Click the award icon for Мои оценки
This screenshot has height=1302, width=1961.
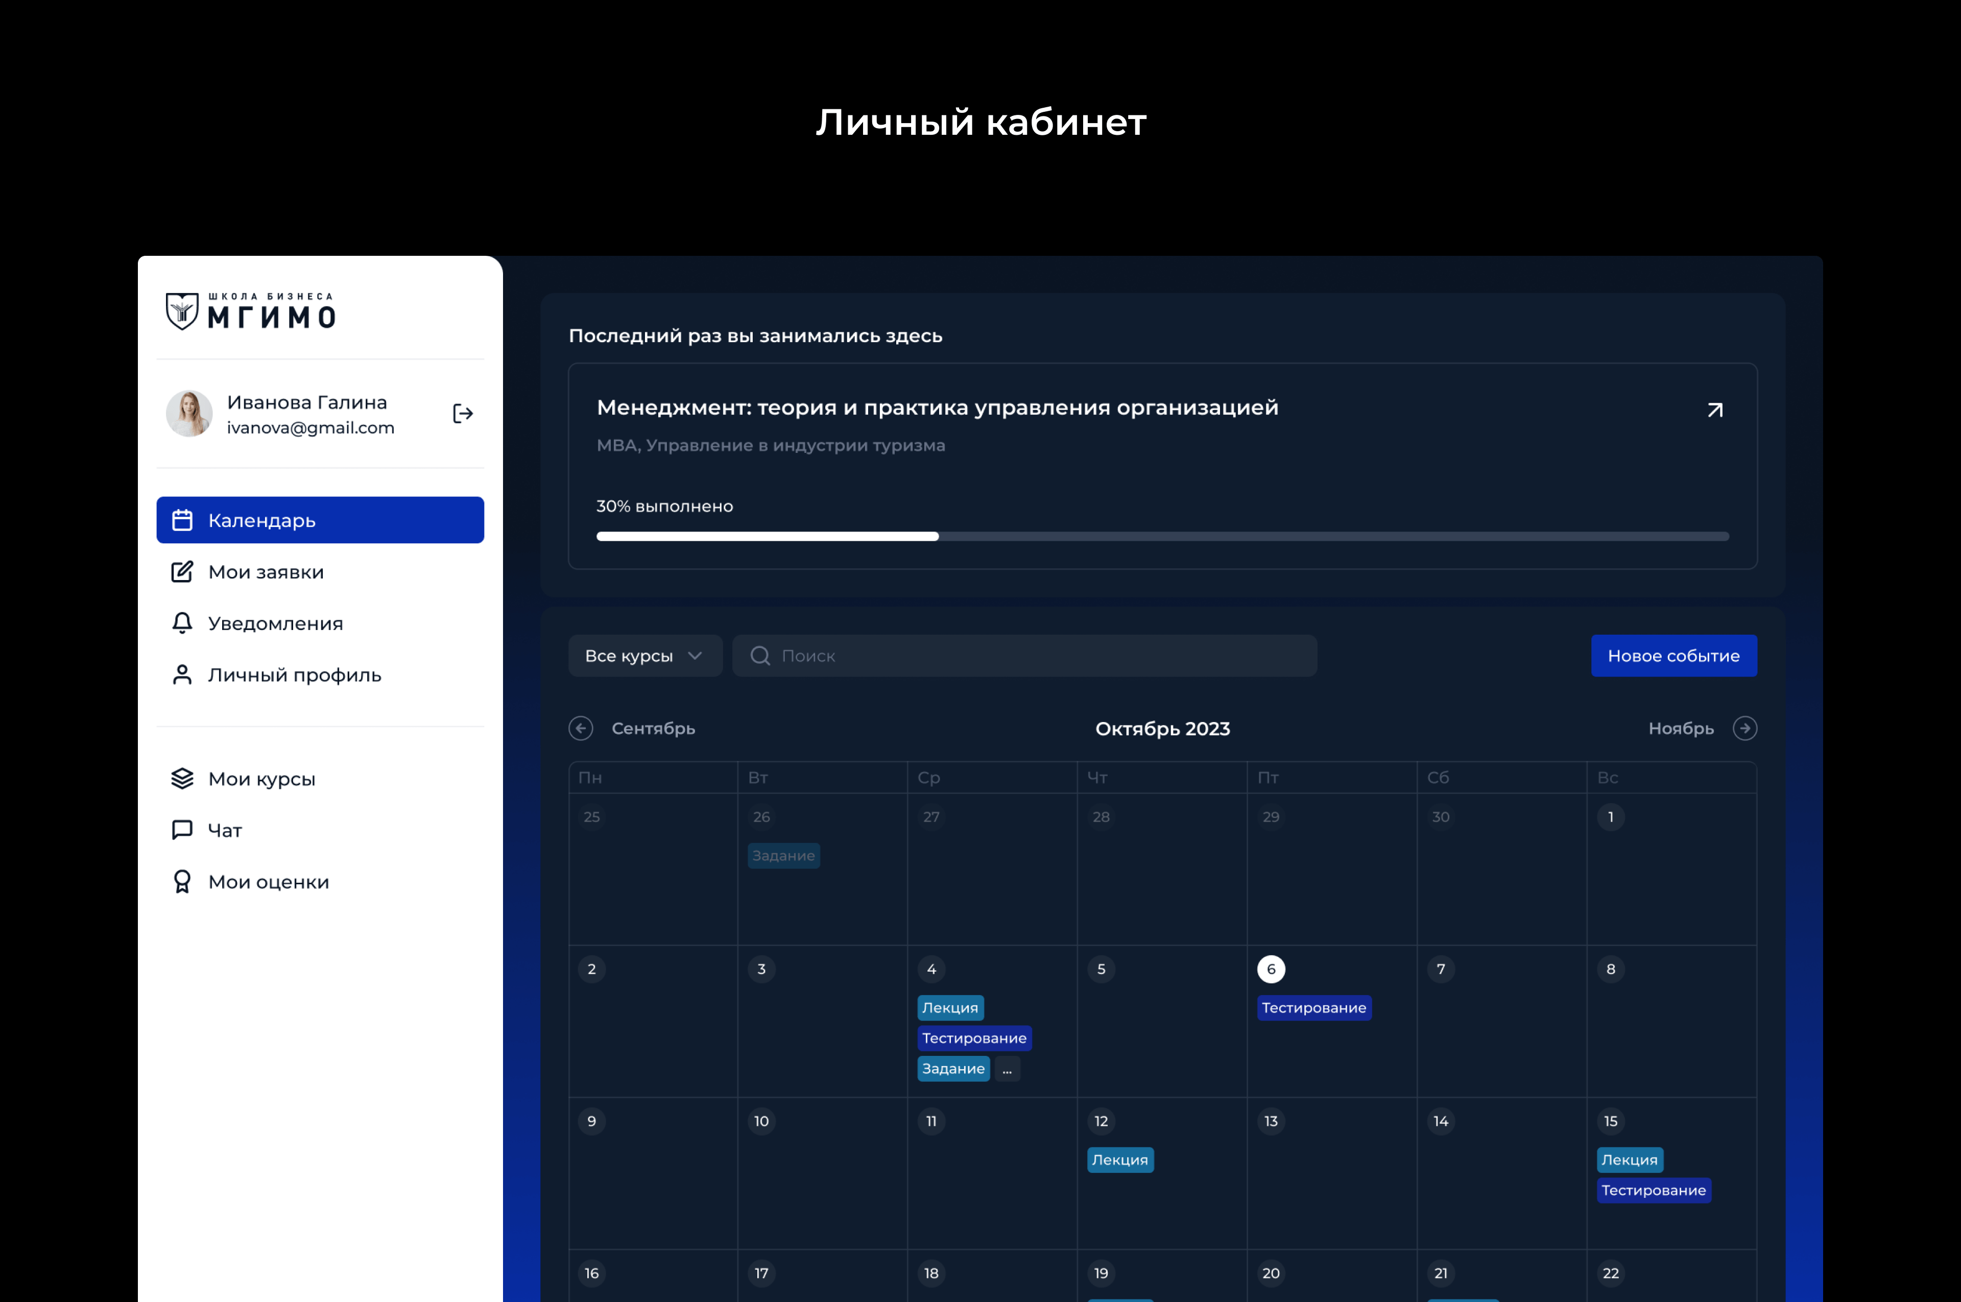(182, 881)
